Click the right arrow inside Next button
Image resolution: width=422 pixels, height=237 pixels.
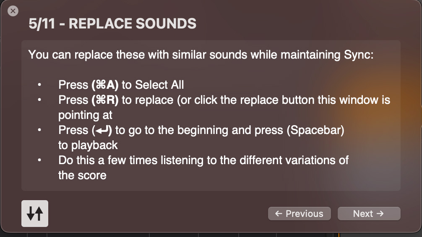pyautogui.click(x=380, y=214)
